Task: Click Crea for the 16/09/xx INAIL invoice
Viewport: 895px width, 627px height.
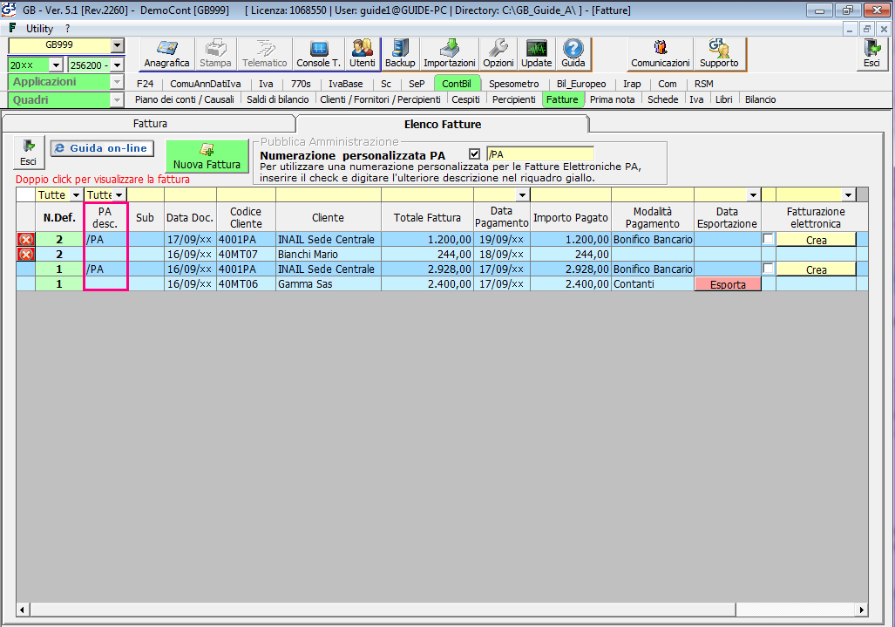Action: click(x=817, y=269)
